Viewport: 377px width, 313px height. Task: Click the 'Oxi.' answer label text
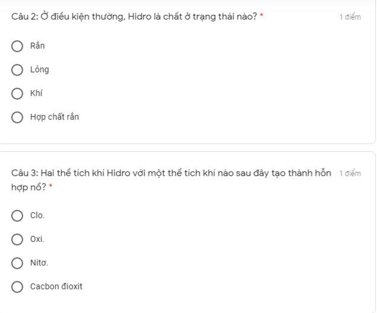click(37, 239)
